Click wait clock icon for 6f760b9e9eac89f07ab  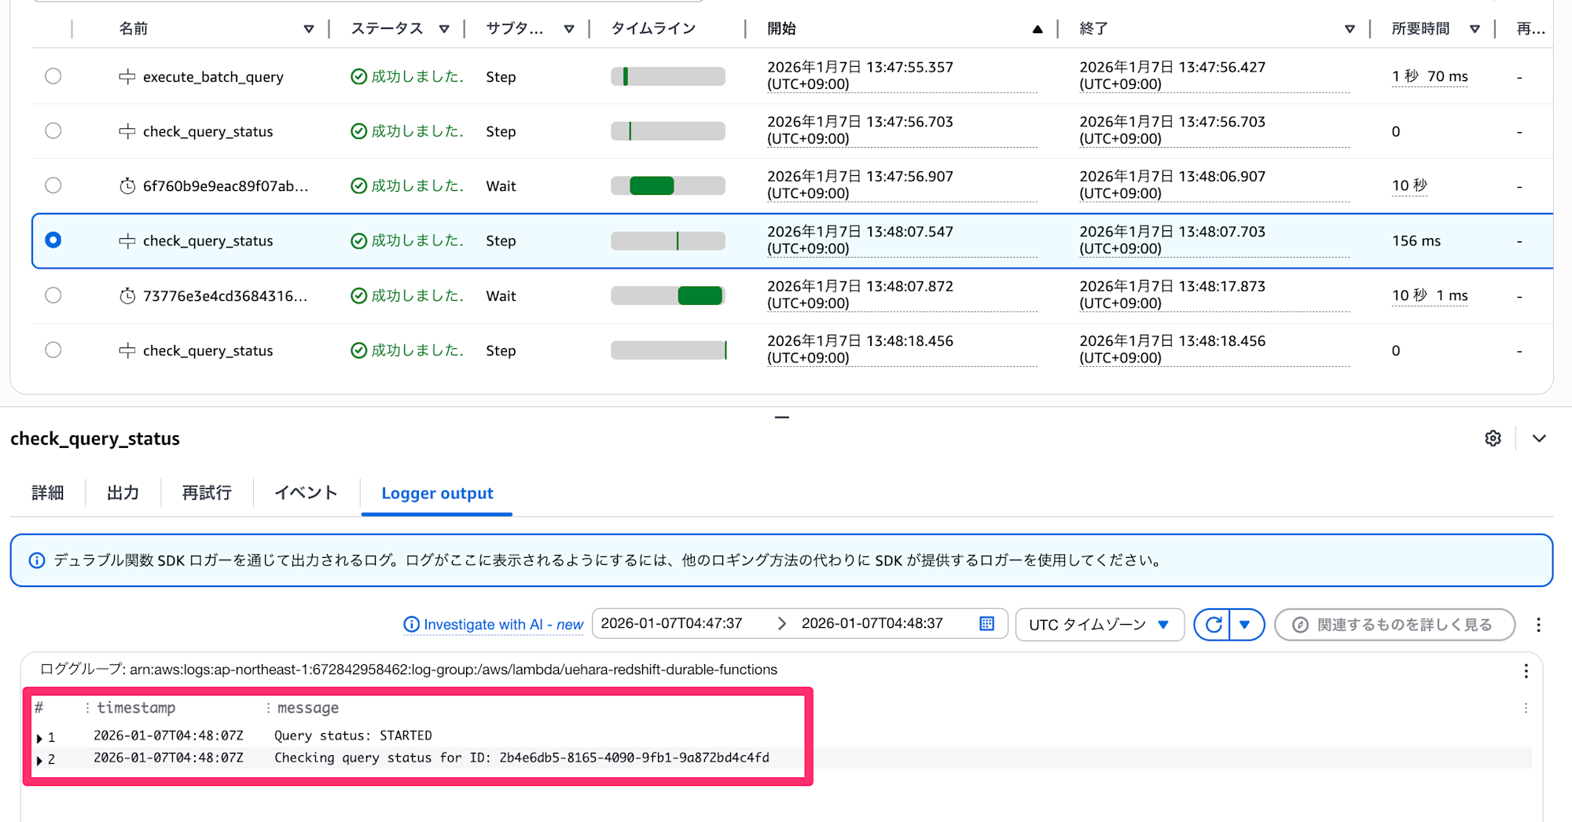(x=127, y=186)
